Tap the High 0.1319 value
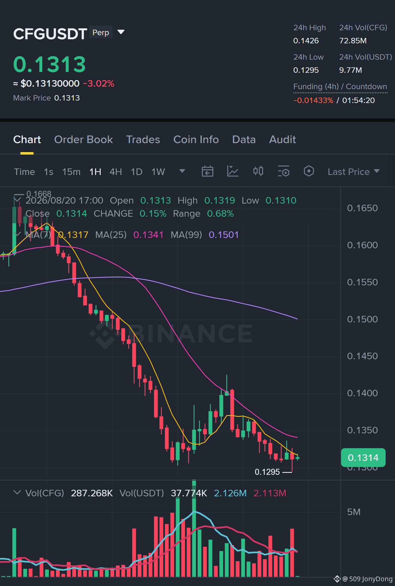The height and width of the screenshot is (586, 395). (220, 200)
